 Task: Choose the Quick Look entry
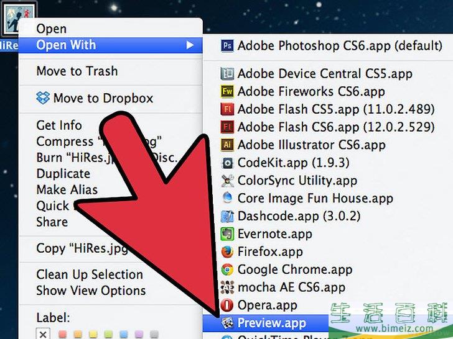click(53, 206)
